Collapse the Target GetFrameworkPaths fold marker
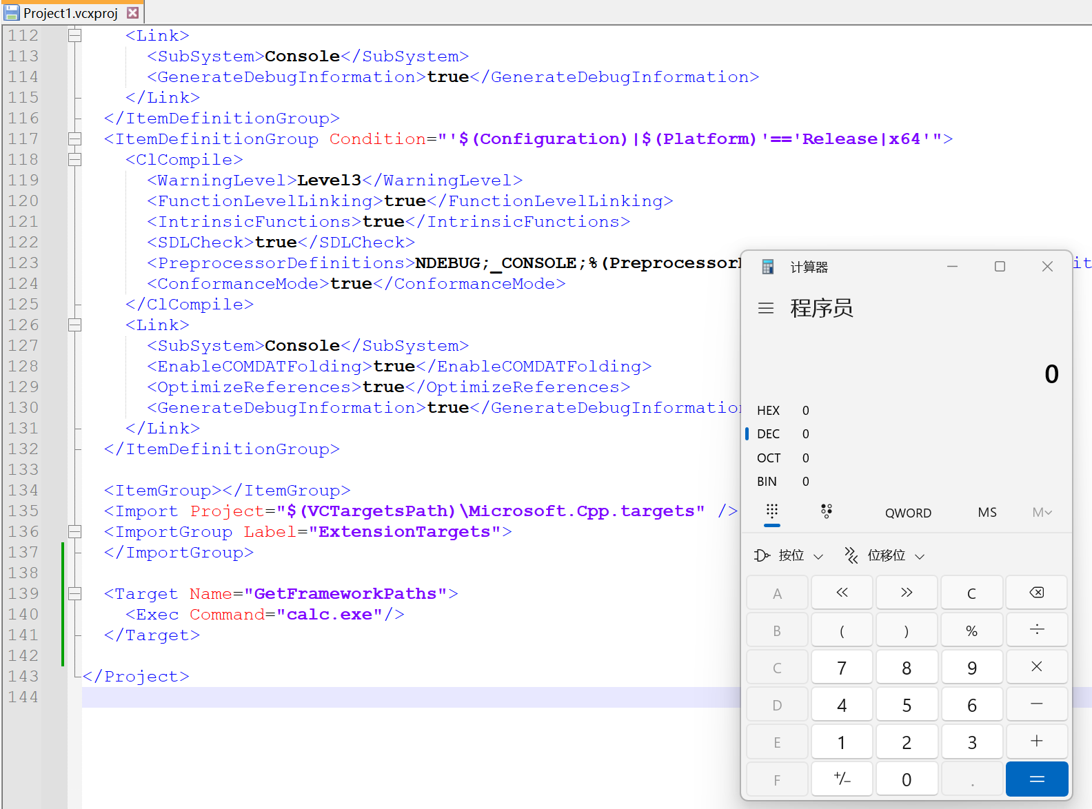Viewport: 1092px width, 809px height. tap(75, 594)
